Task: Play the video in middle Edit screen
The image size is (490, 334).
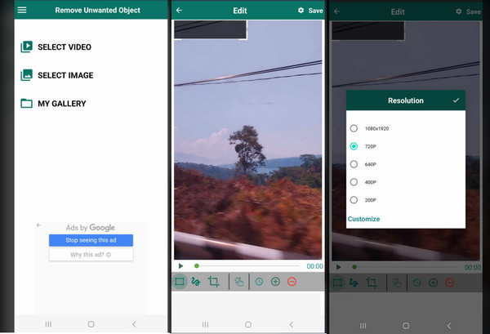Action: coord(180,266)
